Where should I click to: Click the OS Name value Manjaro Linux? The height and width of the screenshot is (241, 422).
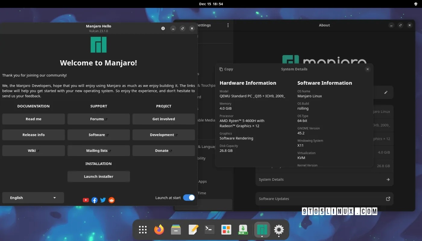click(x=310, y=96)
